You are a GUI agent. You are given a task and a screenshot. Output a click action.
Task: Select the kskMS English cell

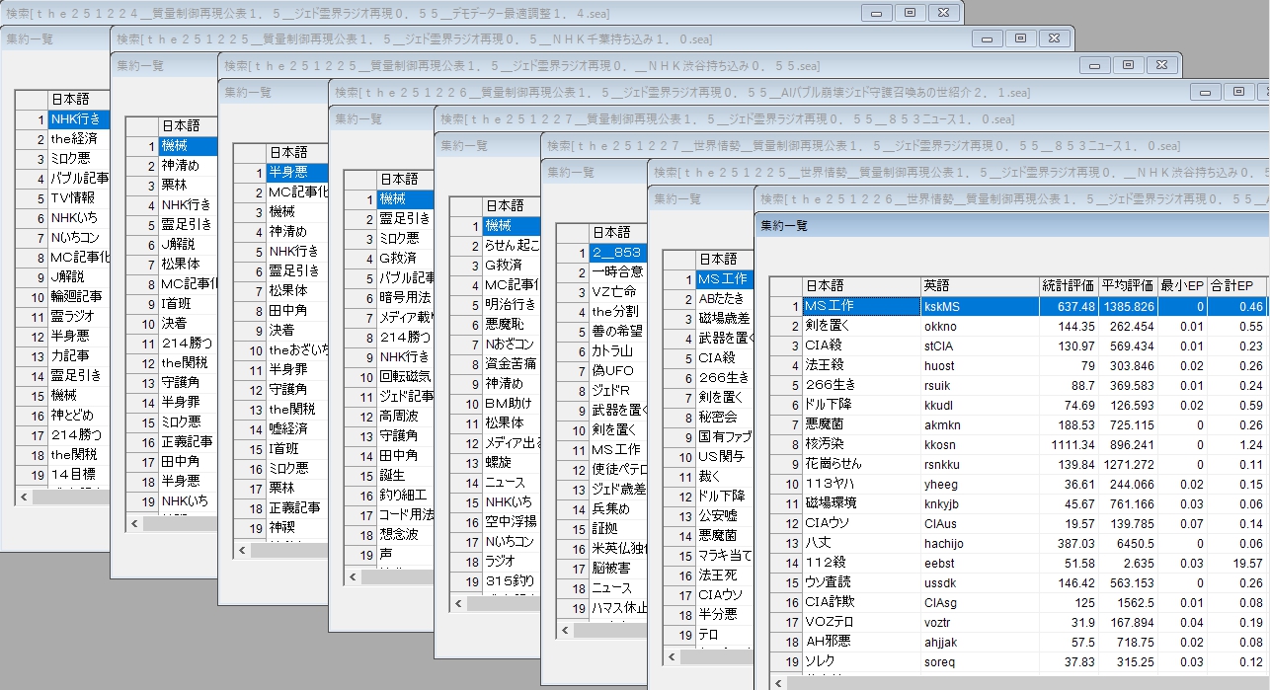click(x=978, y=306)
